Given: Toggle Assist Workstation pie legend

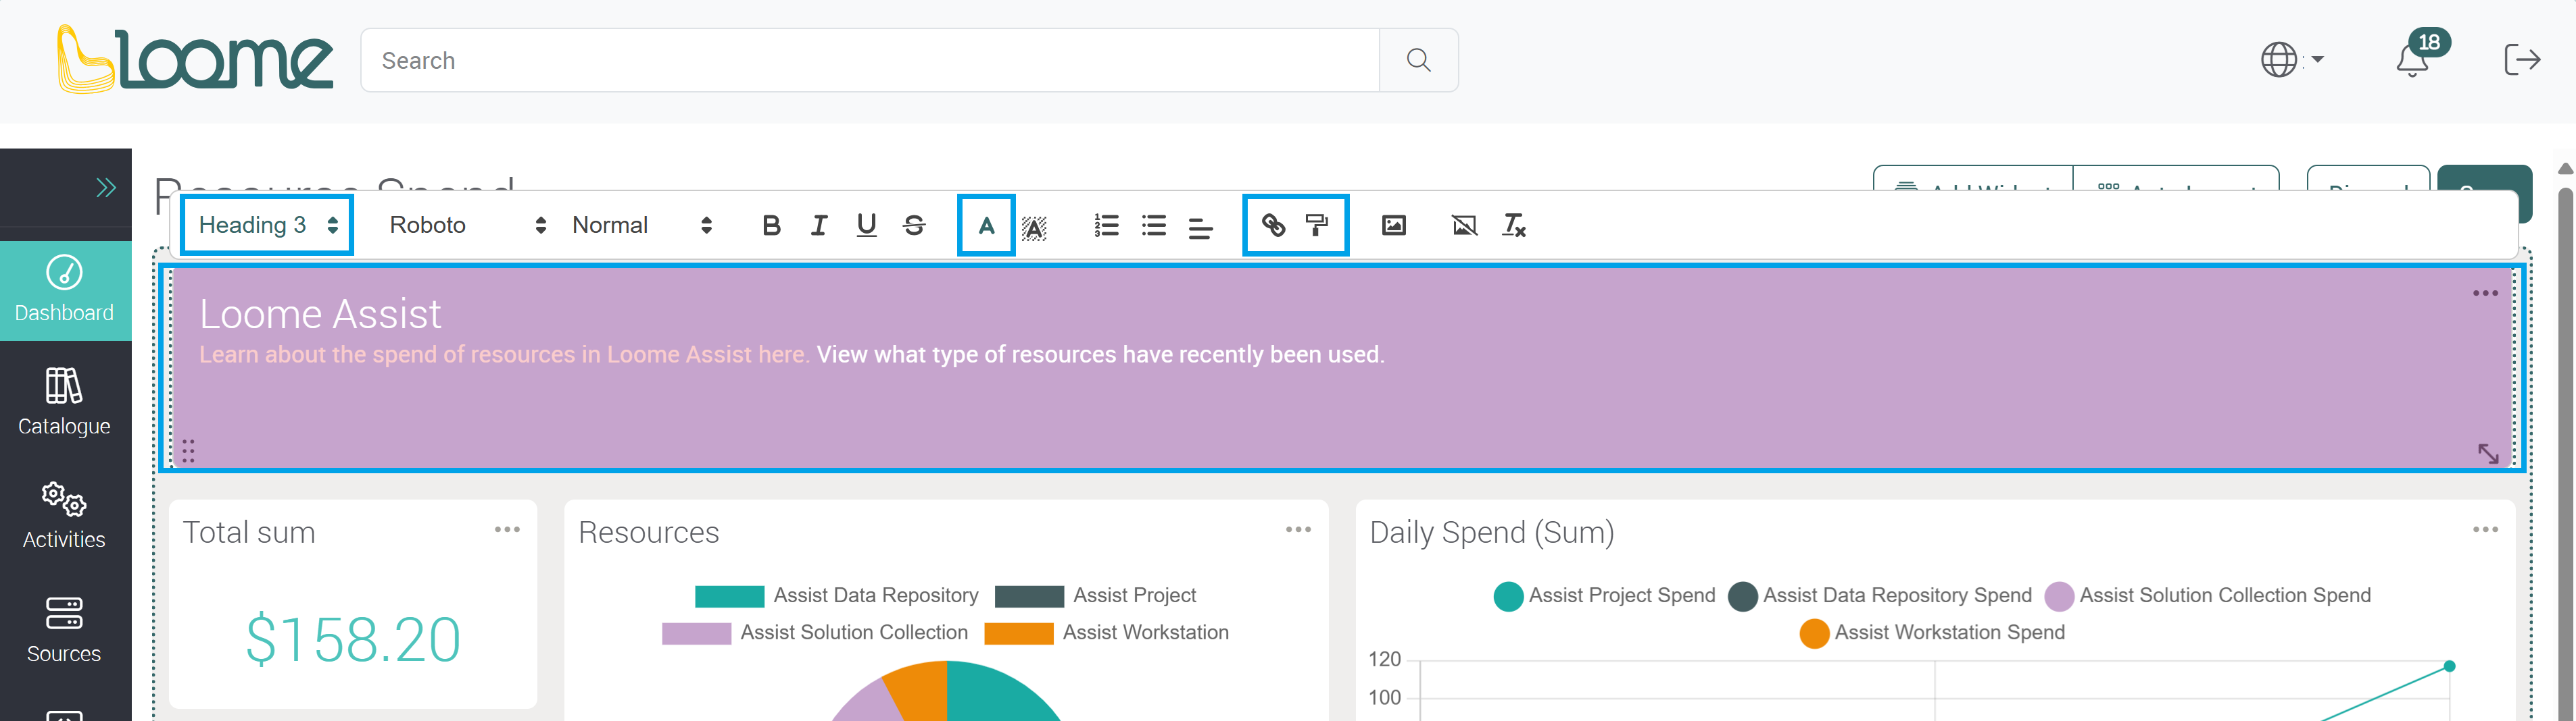Looking at the screenshot, I should [1106, 633].
